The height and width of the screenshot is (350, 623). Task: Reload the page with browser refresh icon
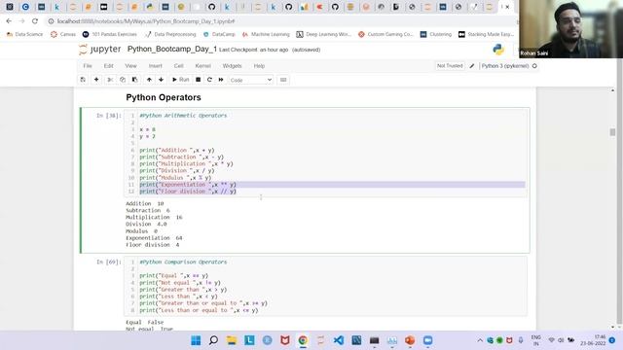[x=35, y=21]
